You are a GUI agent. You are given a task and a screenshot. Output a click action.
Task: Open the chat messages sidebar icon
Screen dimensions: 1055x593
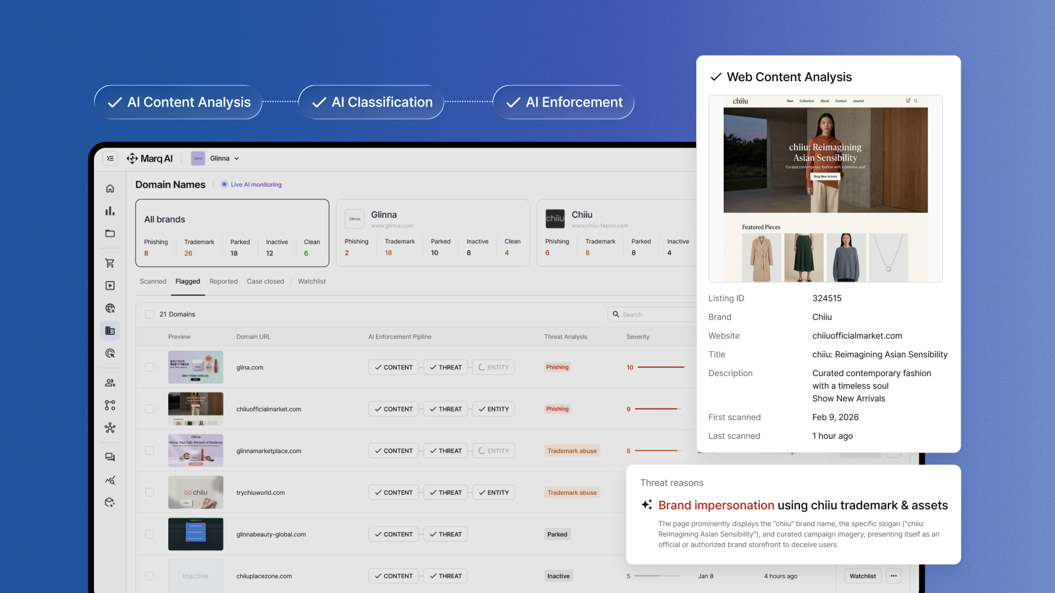click(110, 457)
